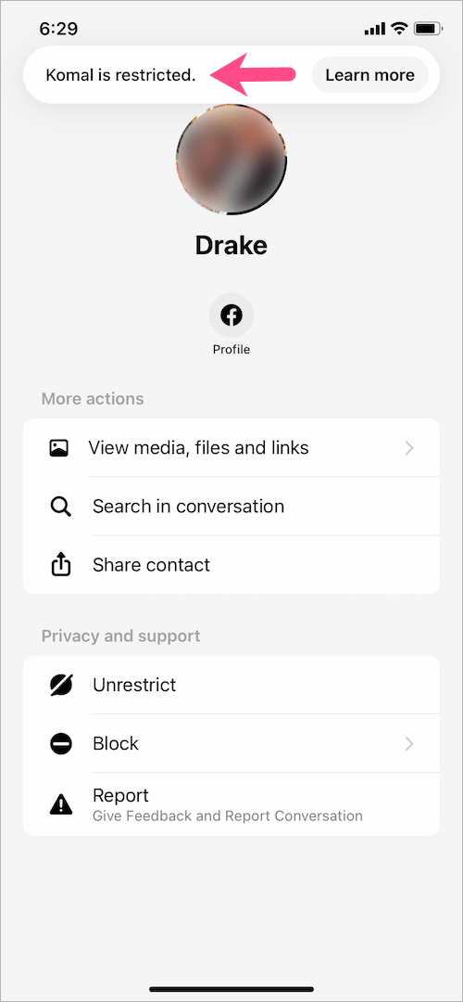
Task: Tap the Block minus-circle icon
Action: [61, 744]
